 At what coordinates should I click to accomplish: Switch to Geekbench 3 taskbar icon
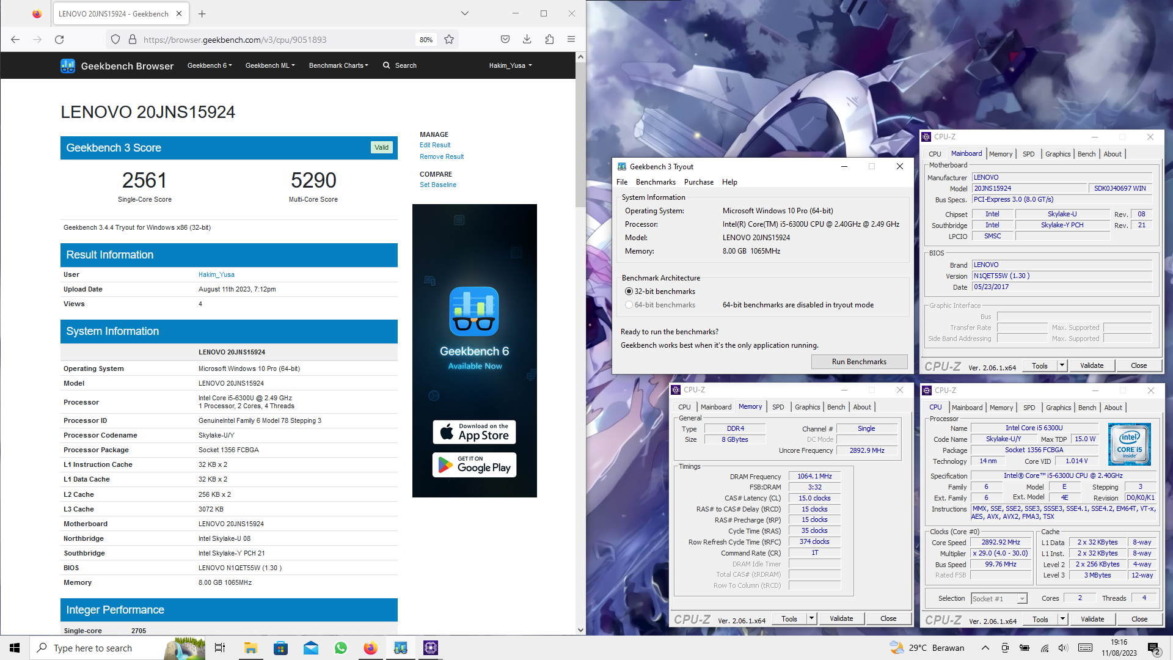pyautogui.click(x=401, y=648)
